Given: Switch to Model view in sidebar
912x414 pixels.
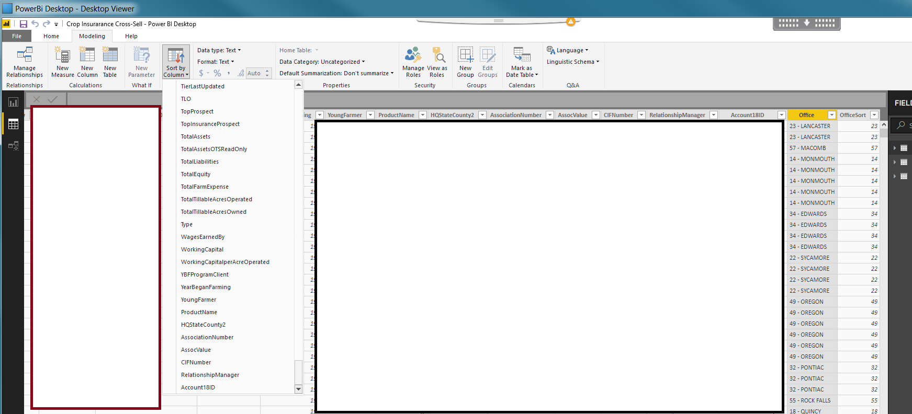Looking at the screenshot, I should [13, 146].
